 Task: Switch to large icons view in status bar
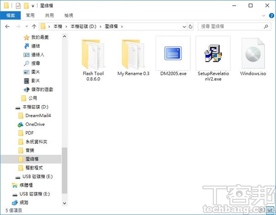(270, 210)
